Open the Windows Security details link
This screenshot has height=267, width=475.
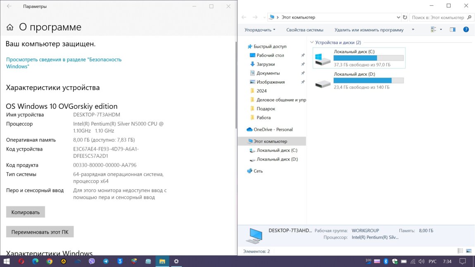pos(64,63)
